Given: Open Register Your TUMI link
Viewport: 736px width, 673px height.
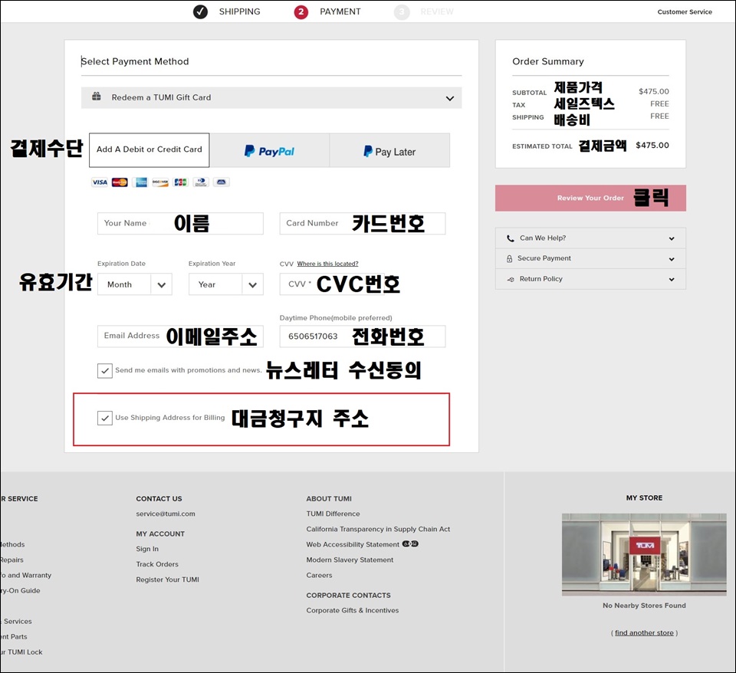Looking at the screenshot, I should [168, 579].
